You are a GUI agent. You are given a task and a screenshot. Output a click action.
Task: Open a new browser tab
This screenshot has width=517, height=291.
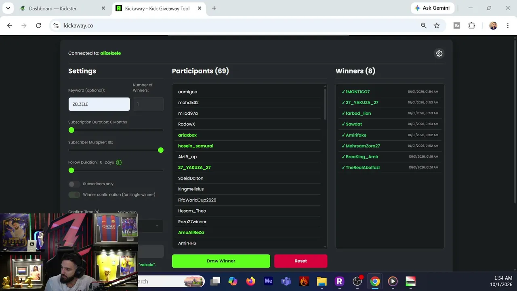click(x=214, y=8)
